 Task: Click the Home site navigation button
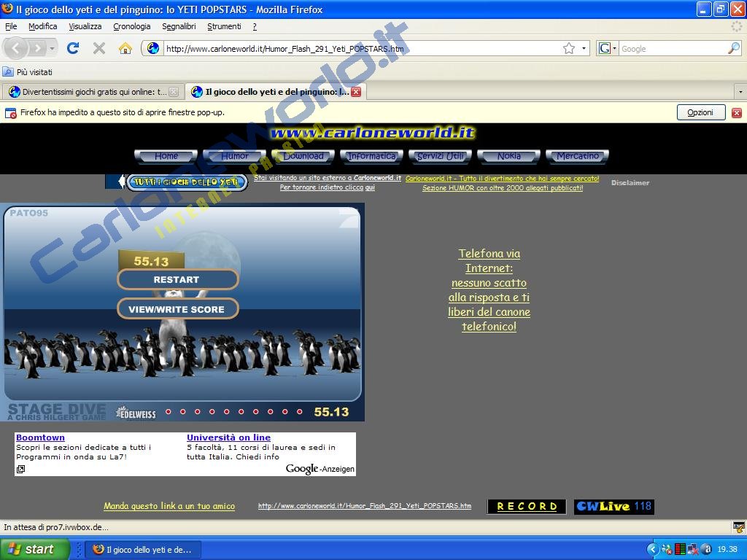point(166,156)
